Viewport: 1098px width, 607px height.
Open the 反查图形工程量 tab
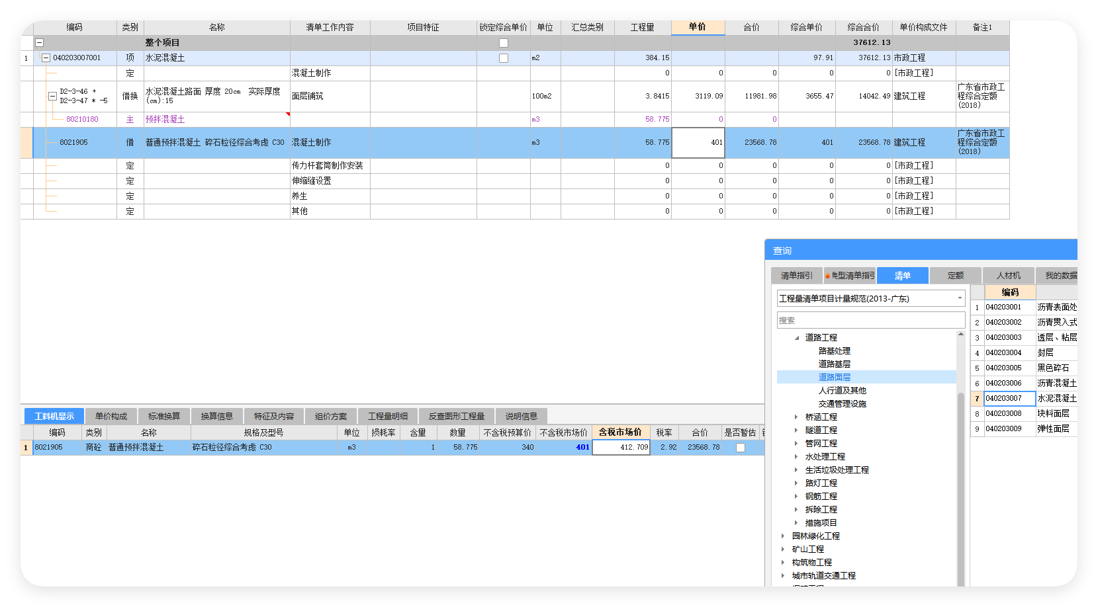point(456,416)
